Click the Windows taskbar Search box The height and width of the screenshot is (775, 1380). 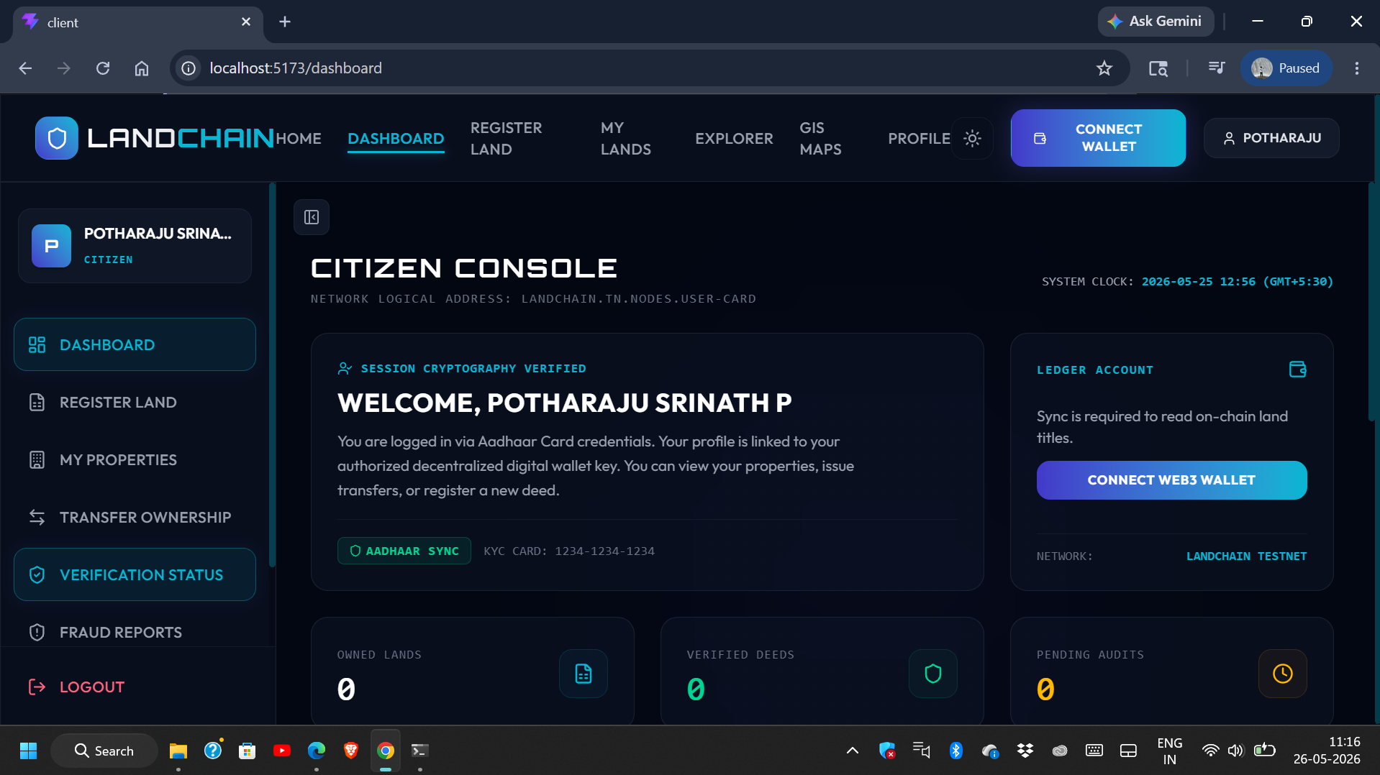[104, 751]
